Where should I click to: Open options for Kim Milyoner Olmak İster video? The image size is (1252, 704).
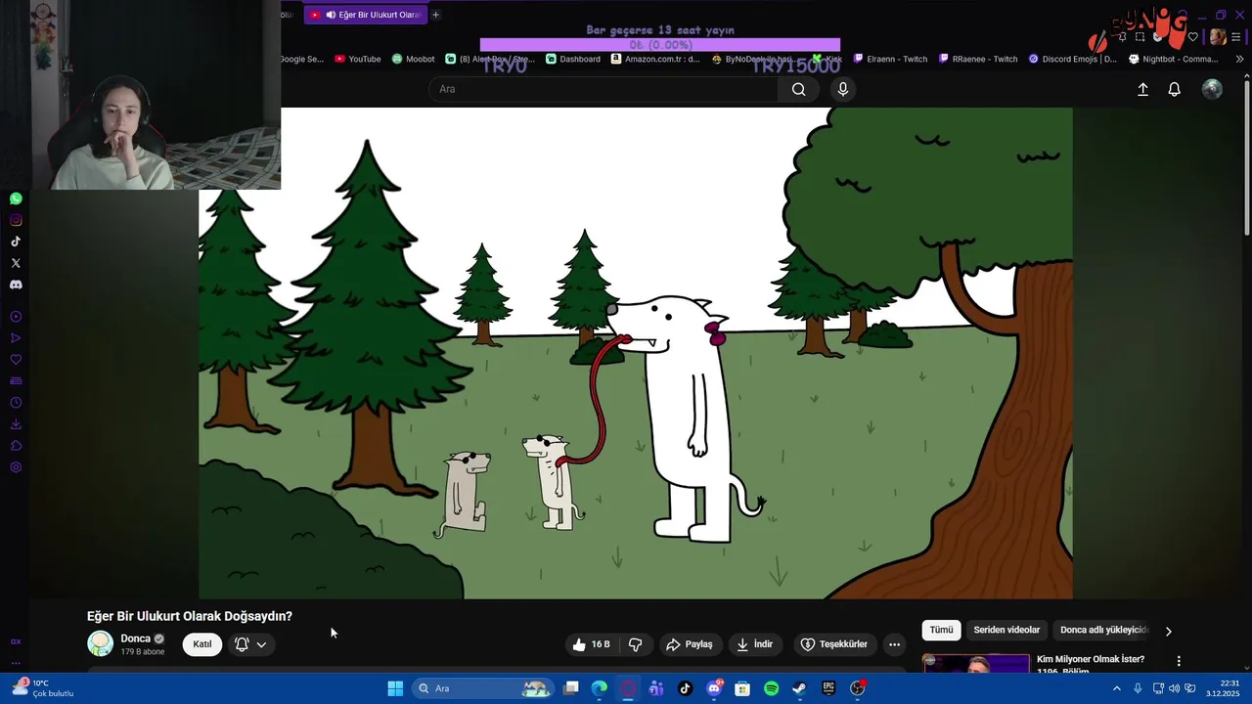[x=1179, y=662]
